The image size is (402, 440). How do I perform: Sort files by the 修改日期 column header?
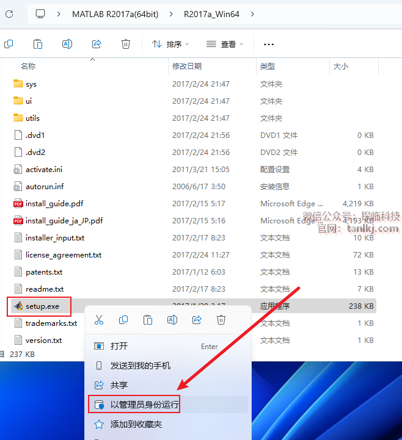187,66
